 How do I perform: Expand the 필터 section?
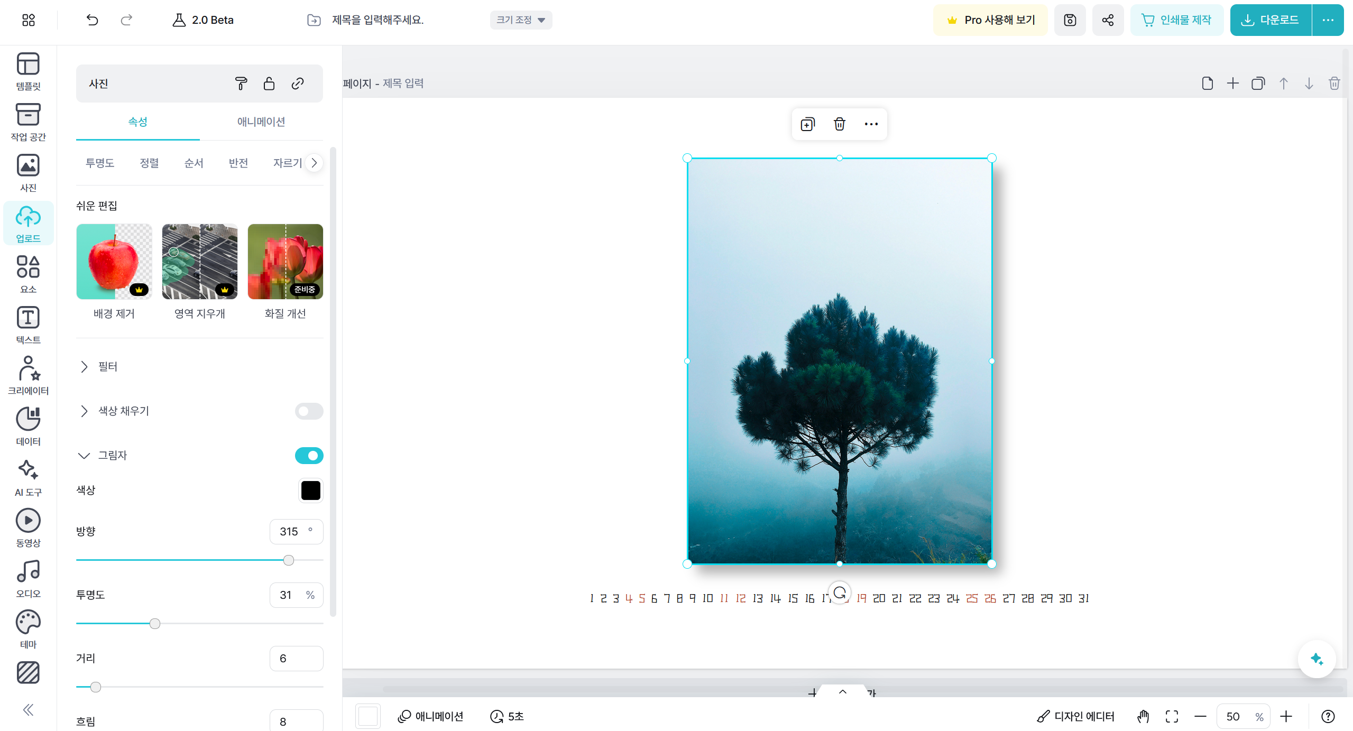(107, 367)
